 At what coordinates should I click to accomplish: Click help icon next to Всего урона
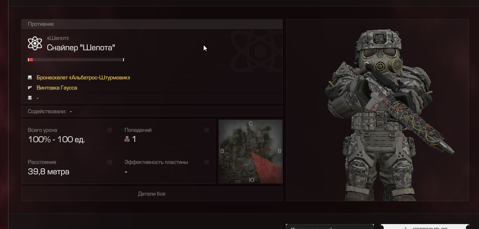[x=109, y=130]
